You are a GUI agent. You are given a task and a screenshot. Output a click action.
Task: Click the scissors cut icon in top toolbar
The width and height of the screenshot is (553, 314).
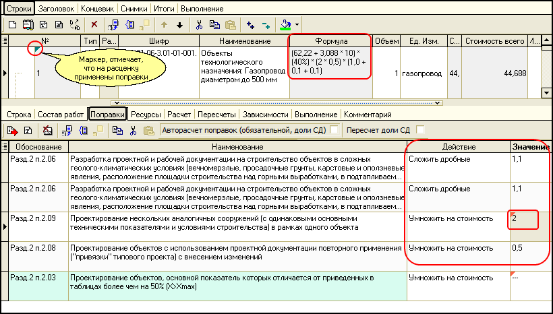pos(199,25)
